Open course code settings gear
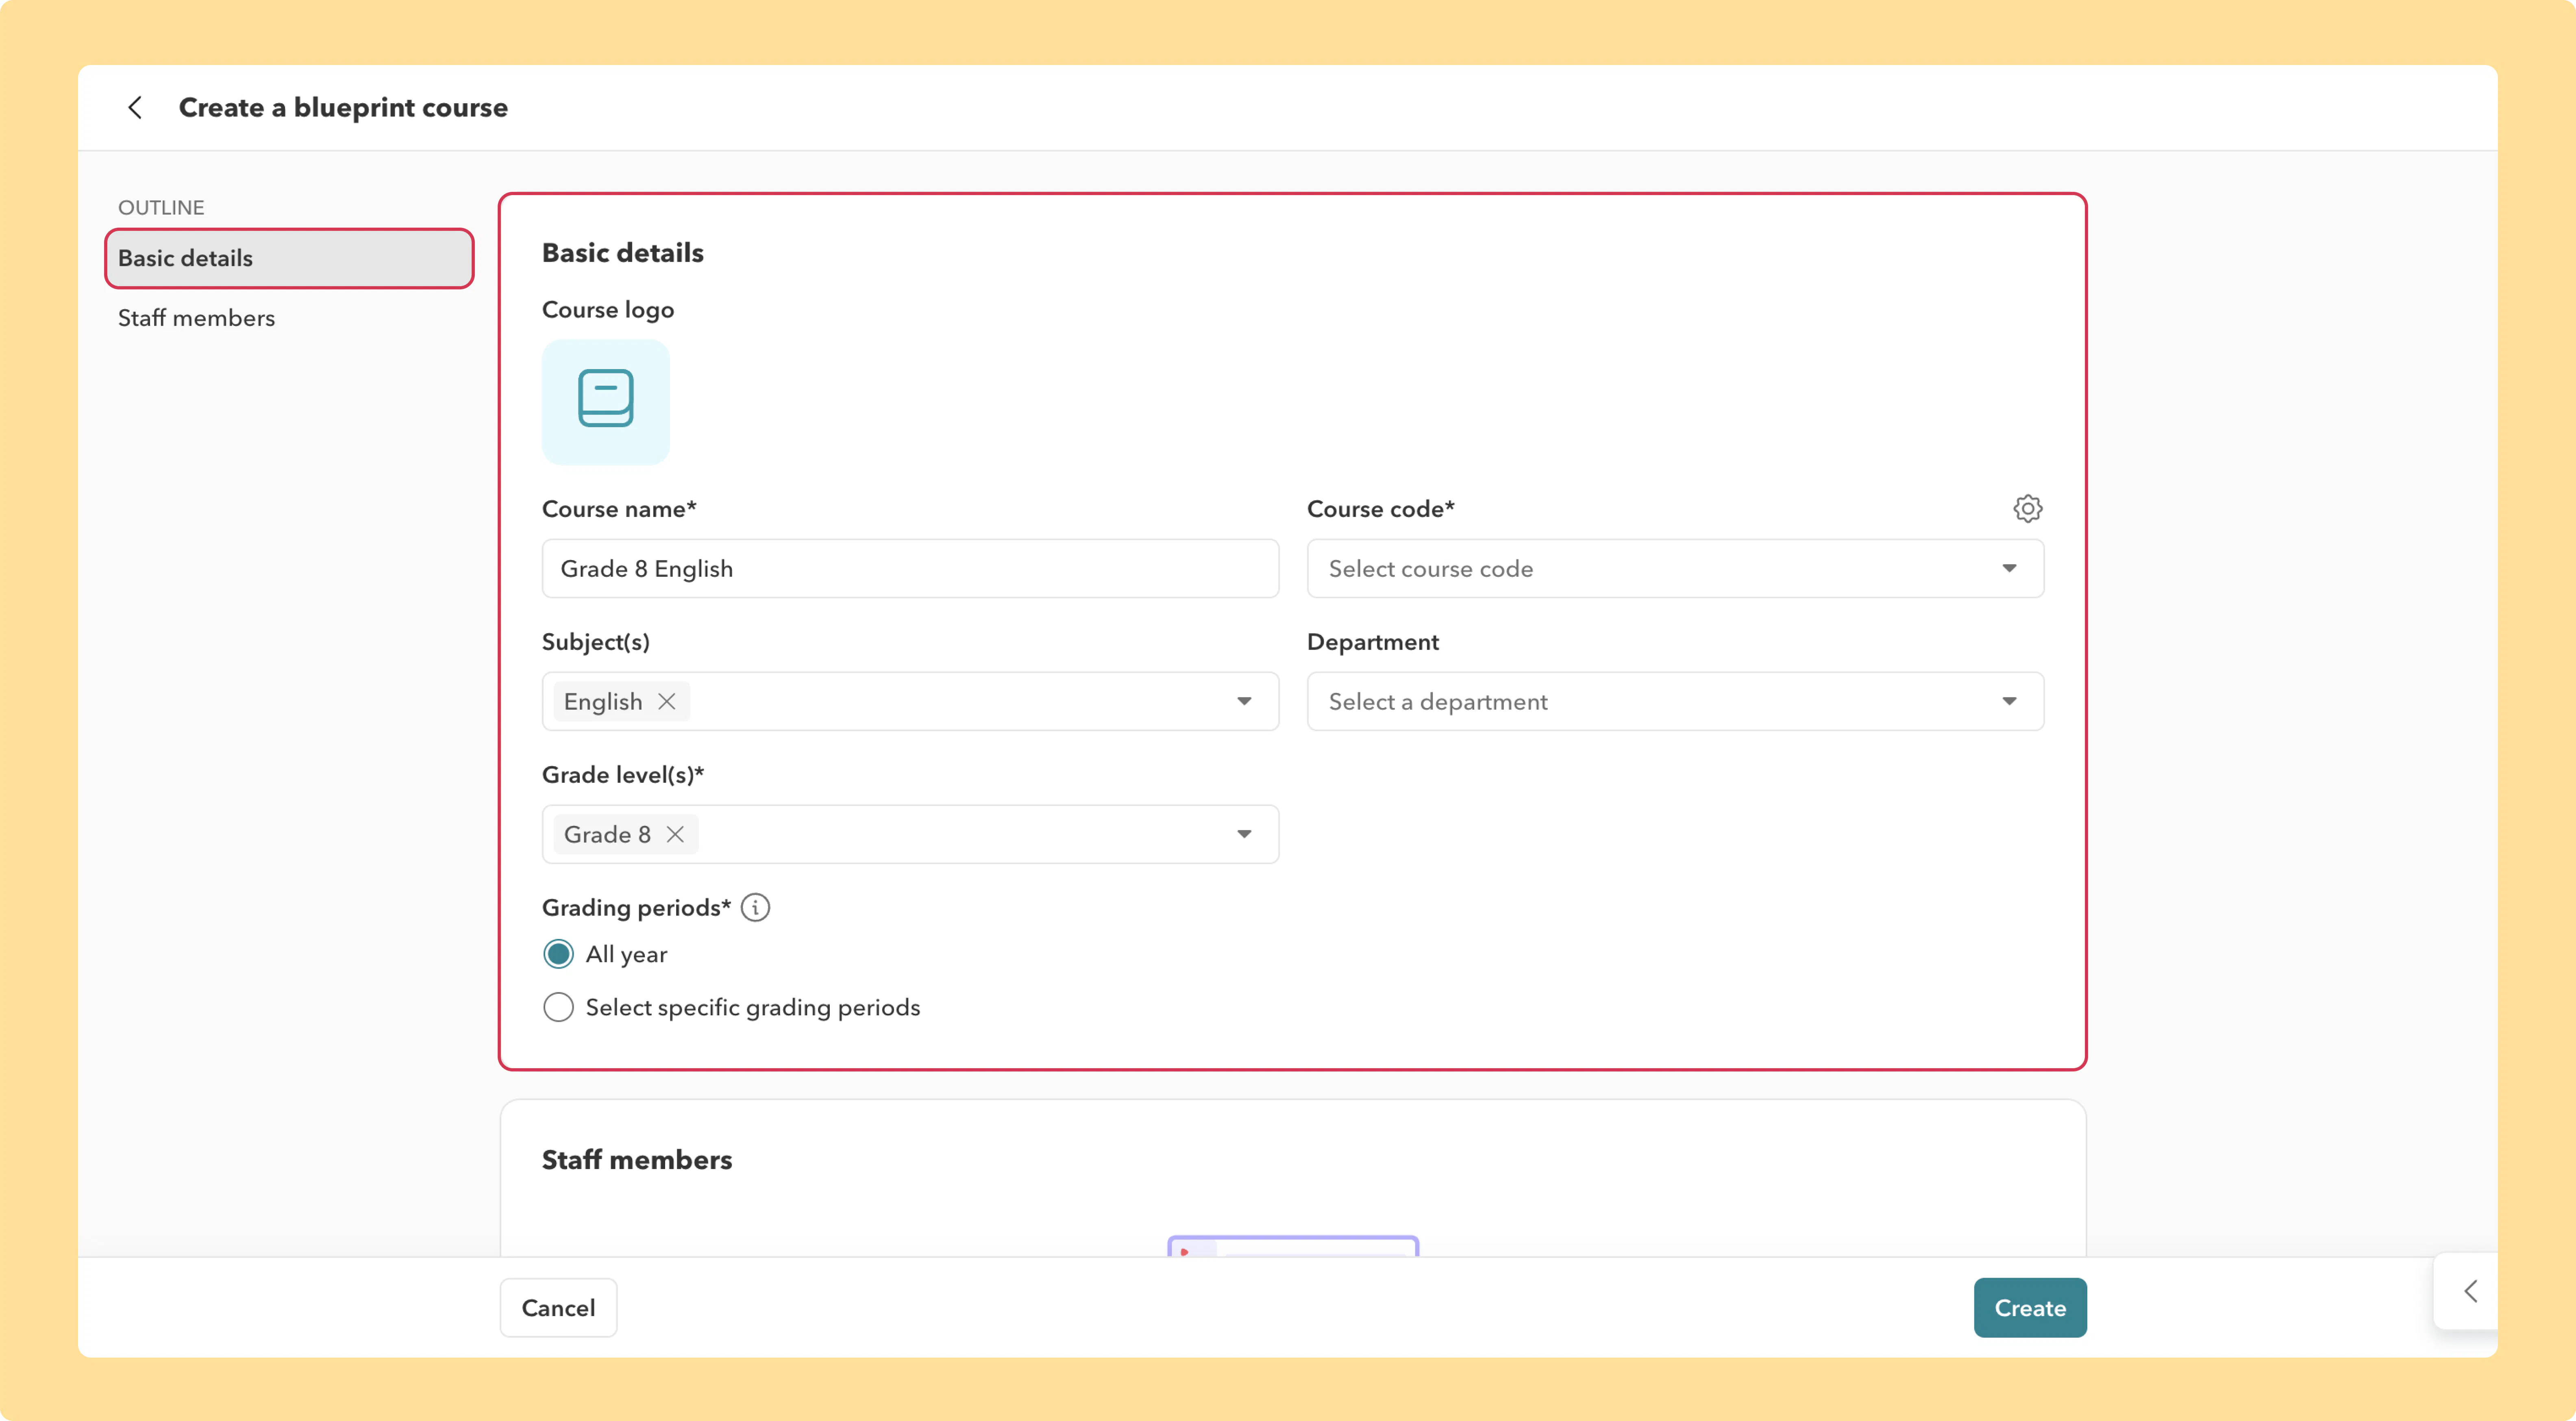Image resolution: width=2576 pixels, height=1421 pixels. coord(2027,508)
